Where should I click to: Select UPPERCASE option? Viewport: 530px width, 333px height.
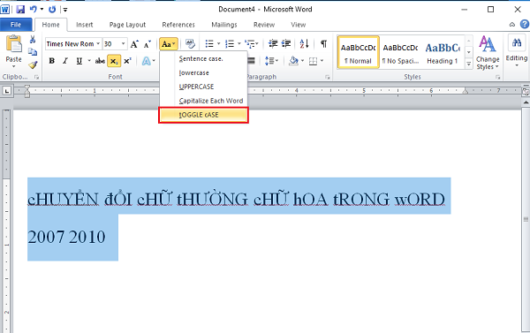204,87
